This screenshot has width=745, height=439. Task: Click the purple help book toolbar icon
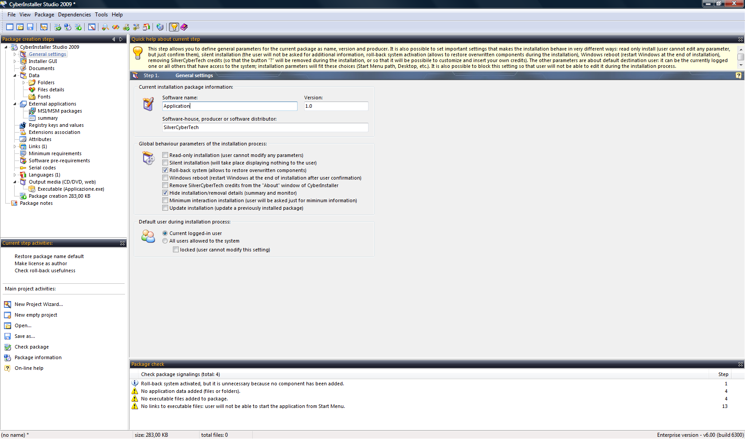click(184, 27)
